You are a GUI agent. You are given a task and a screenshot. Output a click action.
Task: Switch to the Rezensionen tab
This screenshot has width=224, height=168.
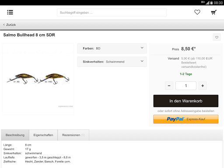(73, 135)
